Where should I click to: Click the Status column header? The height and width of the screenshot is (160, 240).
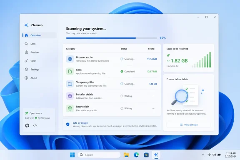[124, 49]
